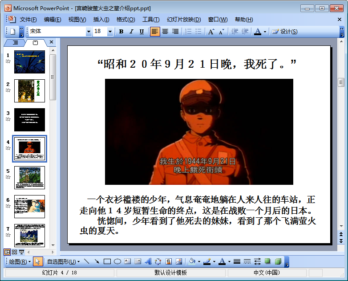
Task: Open the 插入(I) menu
Action: (x=101, y=20)
